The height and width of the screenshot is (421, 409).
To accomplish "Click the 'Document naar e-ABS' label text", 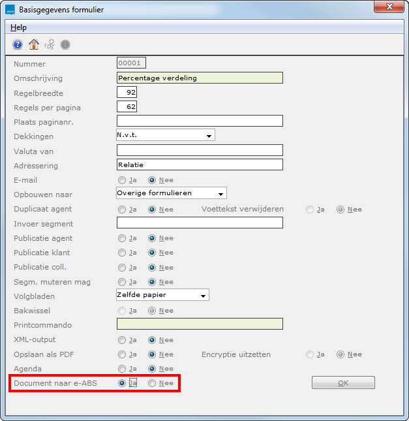I will point(55,383).
